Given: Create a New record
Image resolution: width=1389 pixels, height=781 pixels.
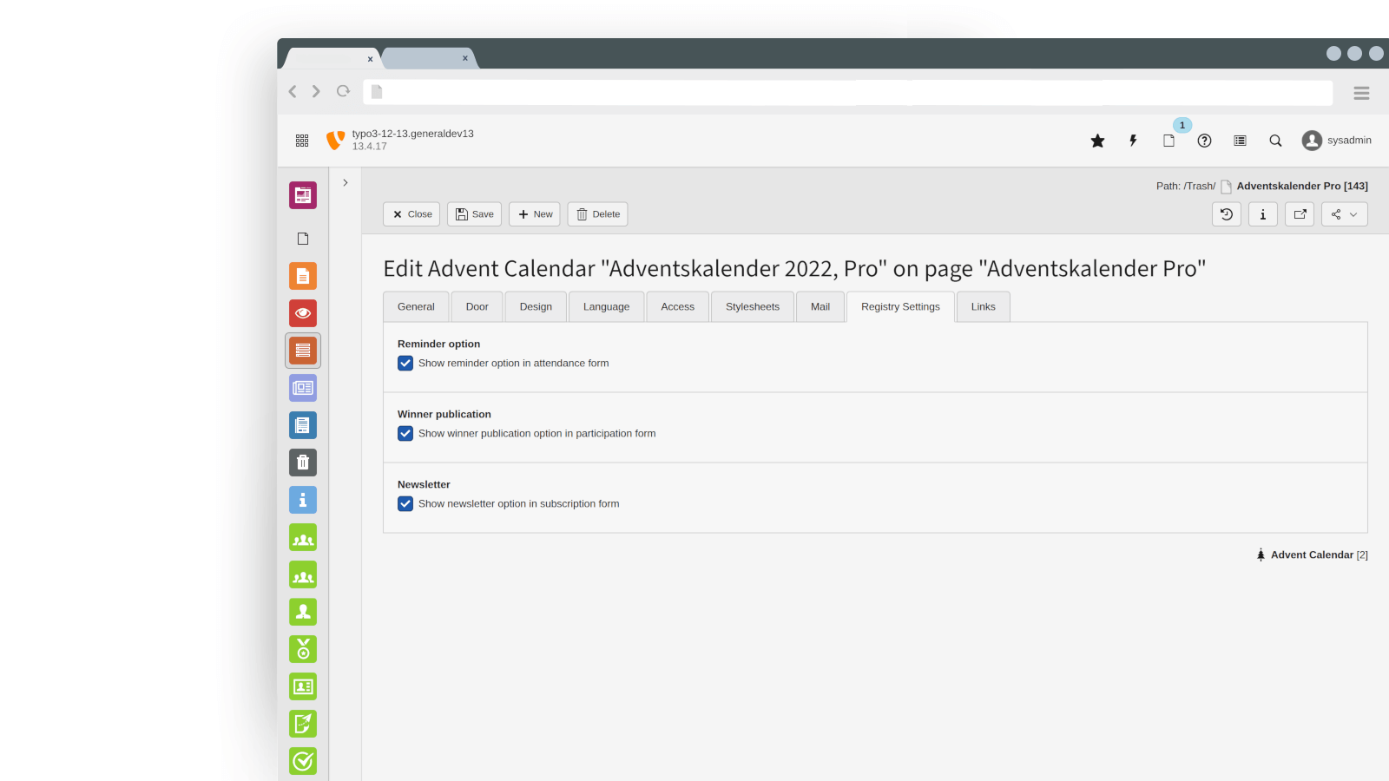Looking at the screenshot, I should pyautogui.click(x=535, y=214).
